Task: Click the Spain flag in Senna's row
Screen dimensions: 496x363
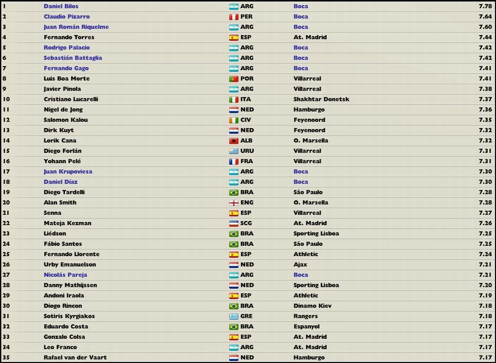Action: 234,213
